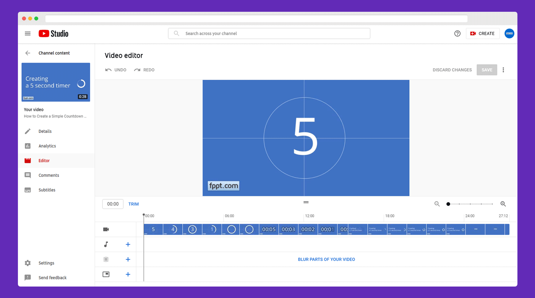Click the account avatar in the header

coord(509,34)
